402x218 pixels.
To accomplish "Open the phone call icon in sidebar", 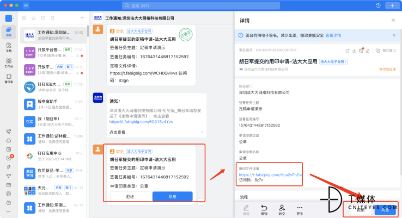I will tap(9, 132).
